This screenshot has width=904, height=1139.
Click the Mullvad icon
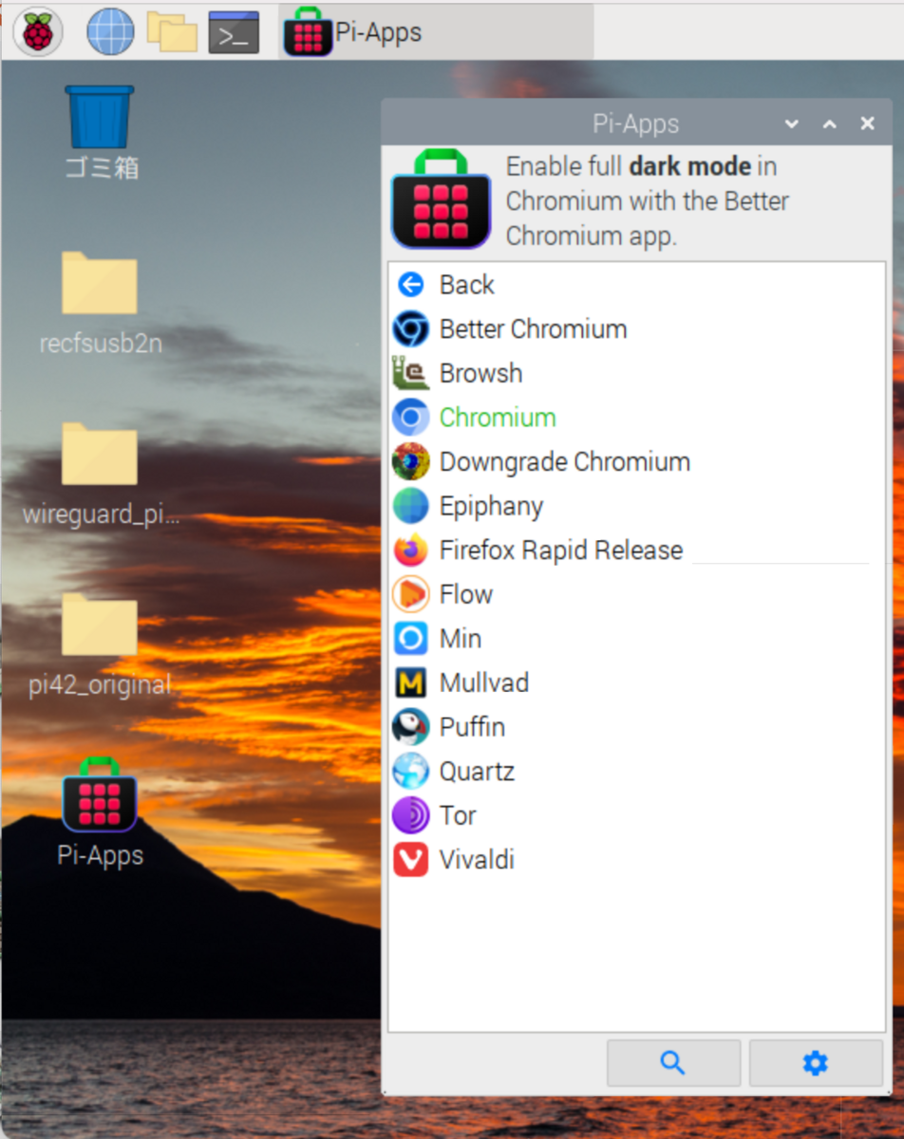[x=410, y=682]
